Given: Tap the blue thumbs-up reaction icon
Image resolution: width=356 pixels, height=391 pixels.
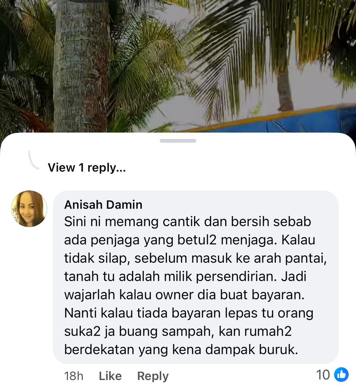Looking at the screenshot, I should tap(341, 375).
